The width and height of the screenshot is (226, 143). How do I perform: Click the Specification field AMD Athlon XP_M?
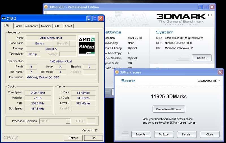61,61
